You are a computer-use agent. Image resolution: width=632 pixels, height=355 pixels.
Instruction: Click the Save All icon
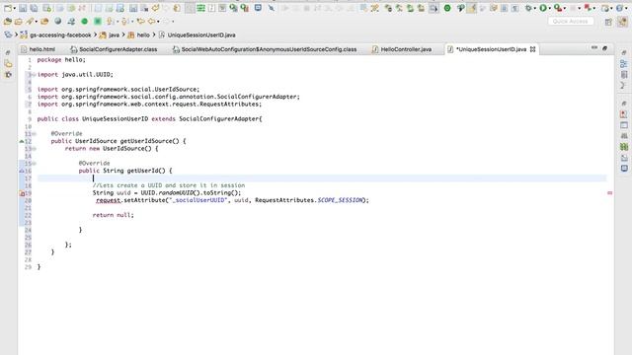pyautogui.click(x=34, y=8)
